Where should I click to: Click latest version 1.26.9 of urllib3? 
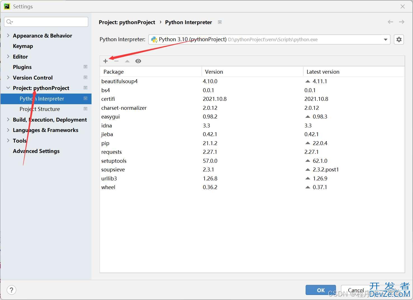tap(320, 178)
